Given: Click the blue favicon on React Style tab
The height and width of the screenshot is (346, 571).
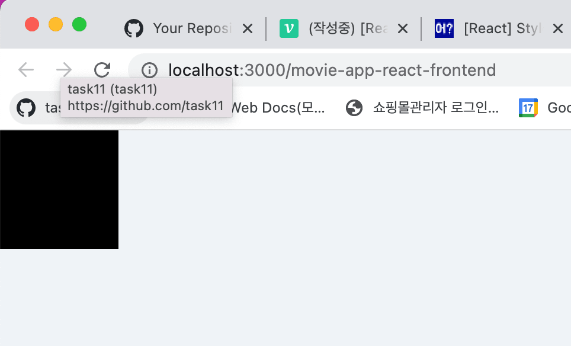Looking at the screenshot, I should pyautogui.click(x=444, y=28).
